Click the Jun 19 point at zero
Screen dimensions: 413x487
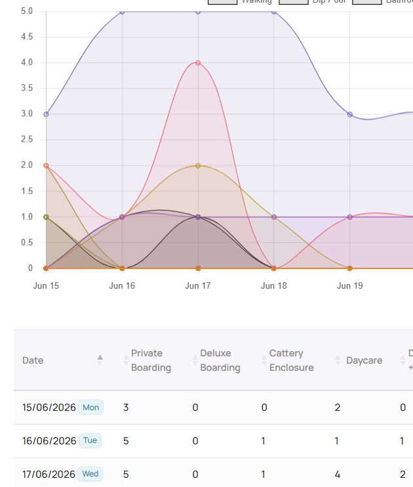click(349, 268)
